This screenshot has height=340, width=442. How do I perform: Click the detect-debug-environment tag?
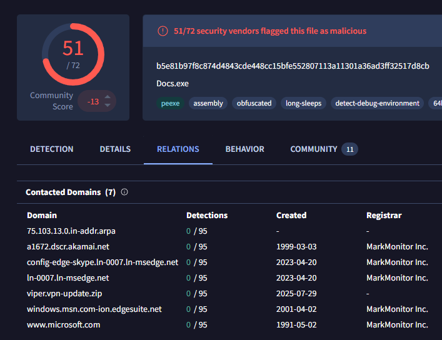(x=377, y=103)
